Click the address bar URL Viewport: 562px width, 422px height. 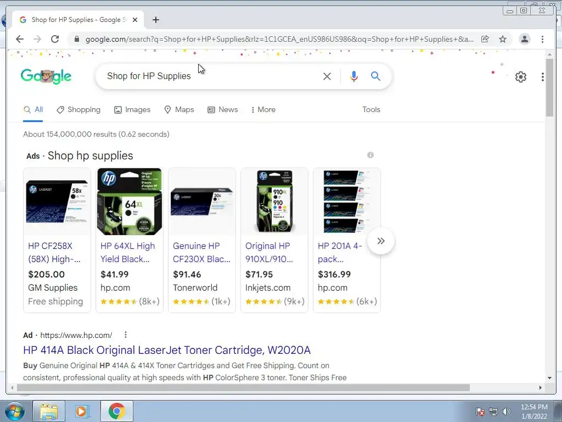(279, 39)
